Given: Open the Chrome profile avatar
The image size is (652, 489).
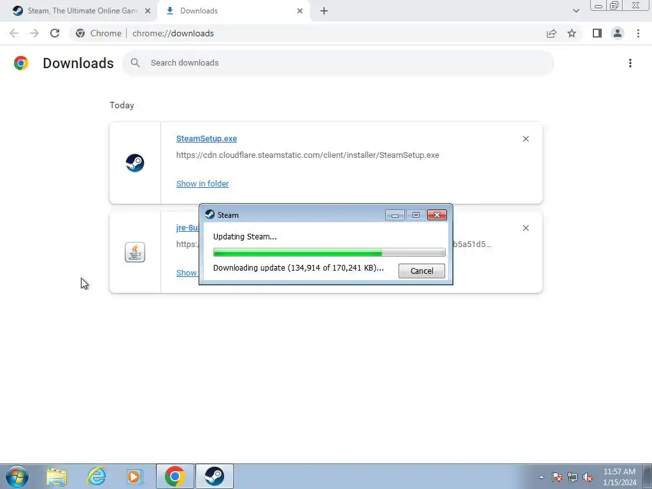Looking at the screenshot, I should (618, 33).
